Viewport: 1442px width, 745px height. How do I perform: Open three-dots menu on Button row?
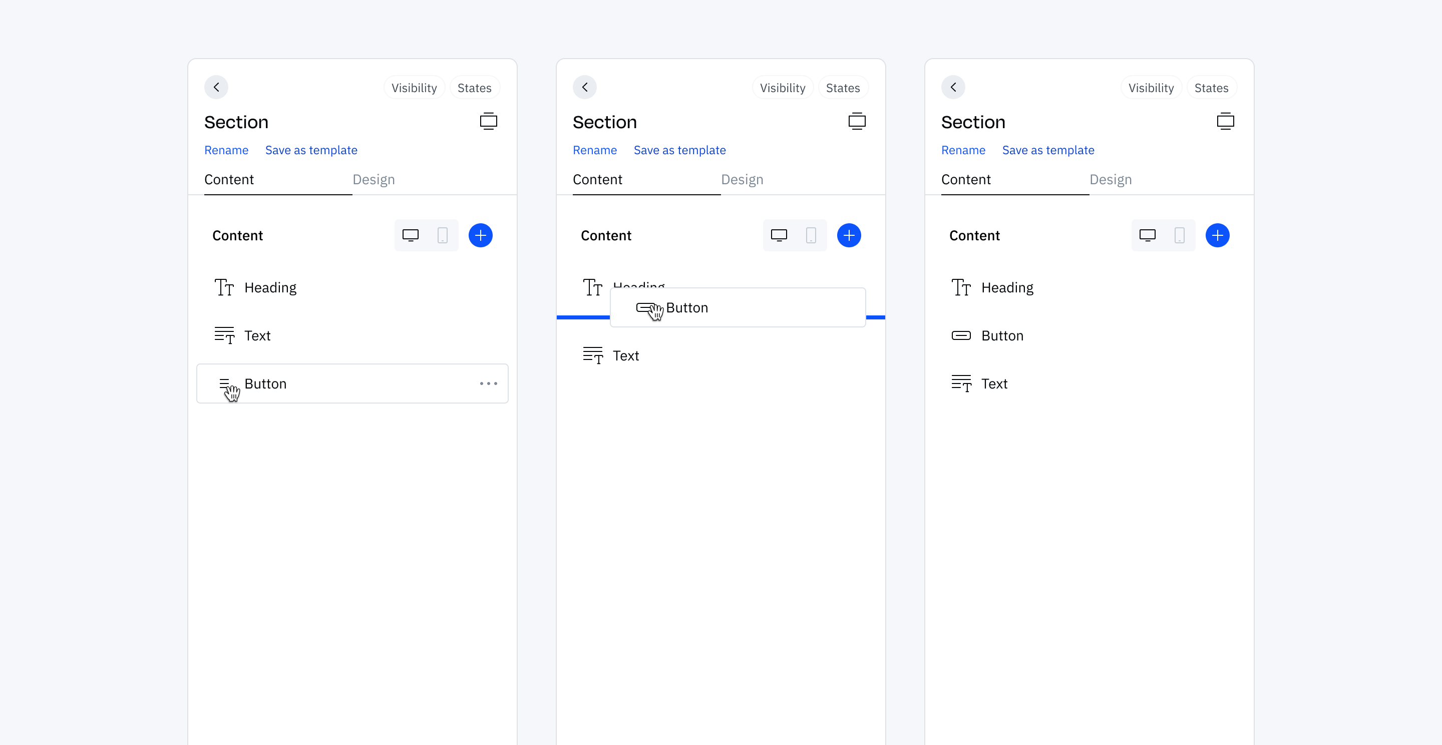488,384
